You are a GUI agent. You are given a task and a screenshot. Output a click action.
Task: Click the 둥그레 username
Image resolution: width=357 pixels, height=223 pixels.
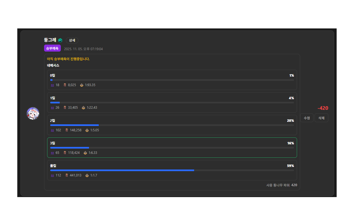coord(50,40)
